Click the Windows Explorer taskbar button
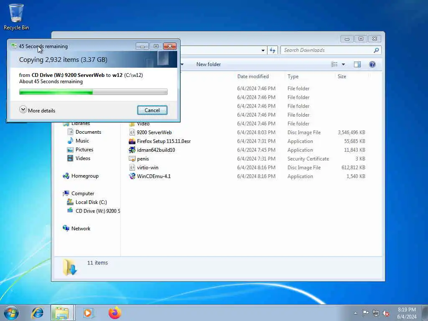Image resolution: width=428 pixels, height=321 pixels. click(62, 313)
